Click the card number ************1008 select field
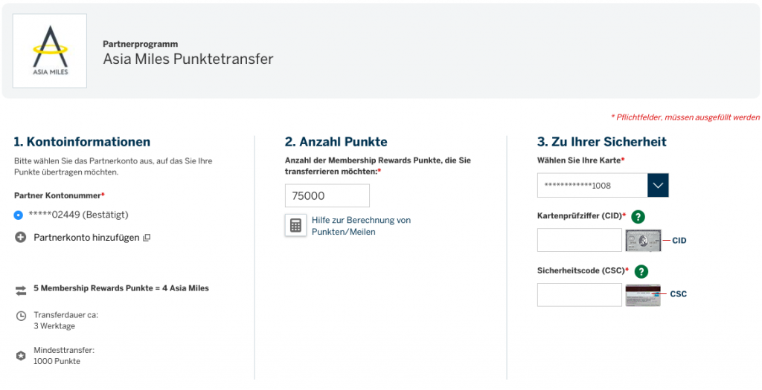Screen dimensions: 762x390 pyautogui.click(x=592, y=185)
